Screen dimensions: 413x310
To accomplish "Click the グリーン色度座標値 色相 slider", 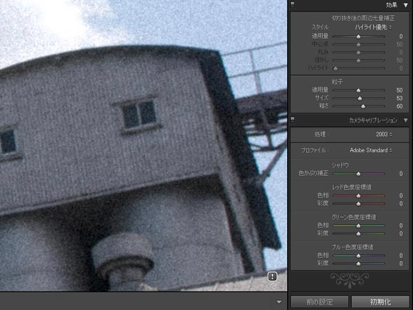I will [x=359, y=226].
